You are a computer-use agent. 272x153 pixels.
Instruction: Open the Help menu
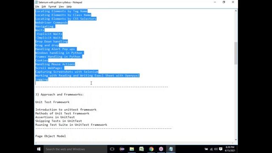[69, 7]
